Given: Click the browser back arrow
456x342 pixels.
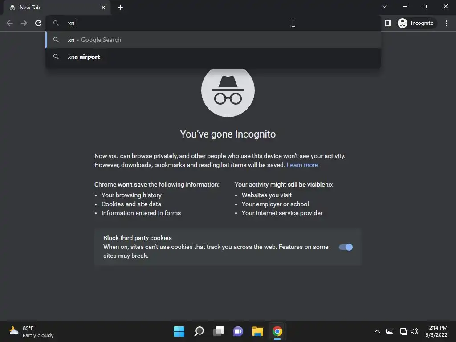Looking at the screenshot, I should [x=10, y=23].
